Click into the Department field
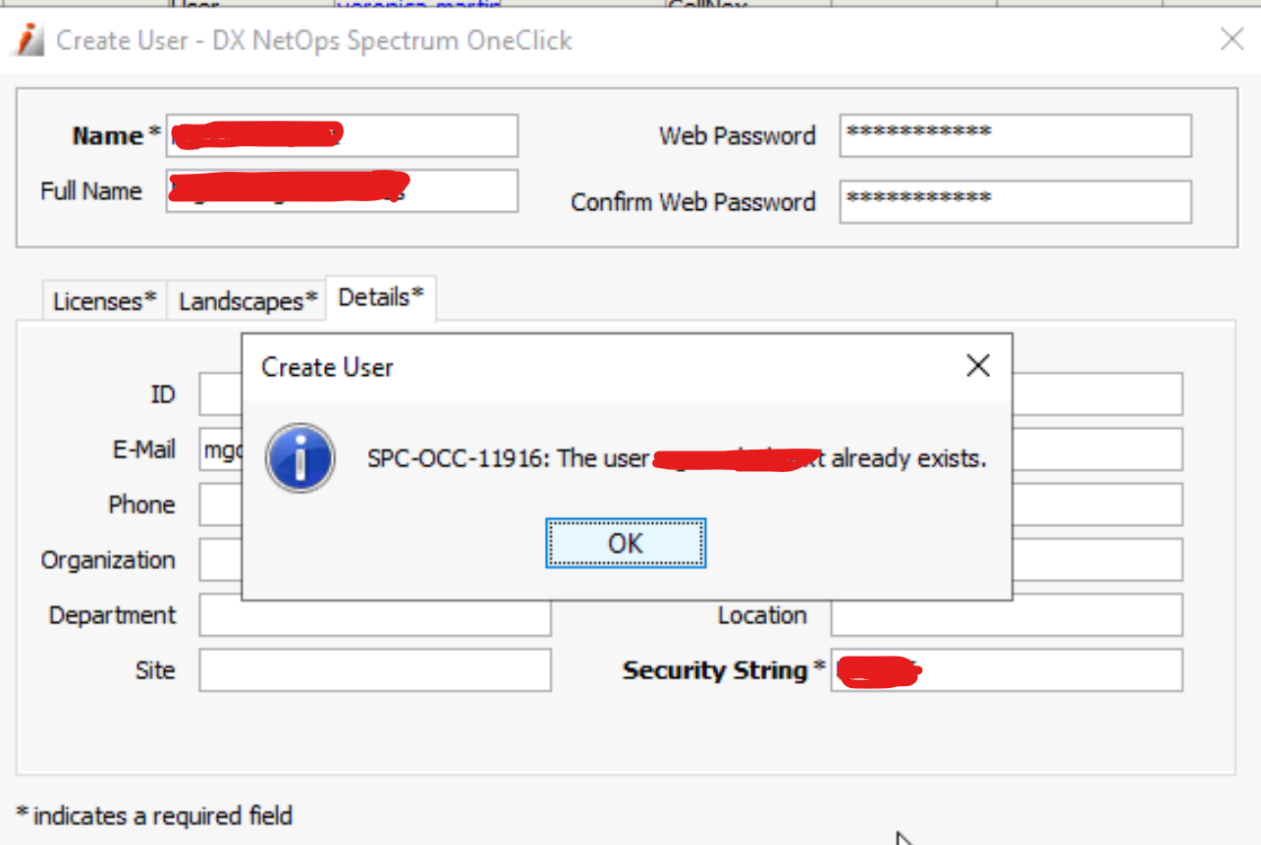 [x=373, y=615]
